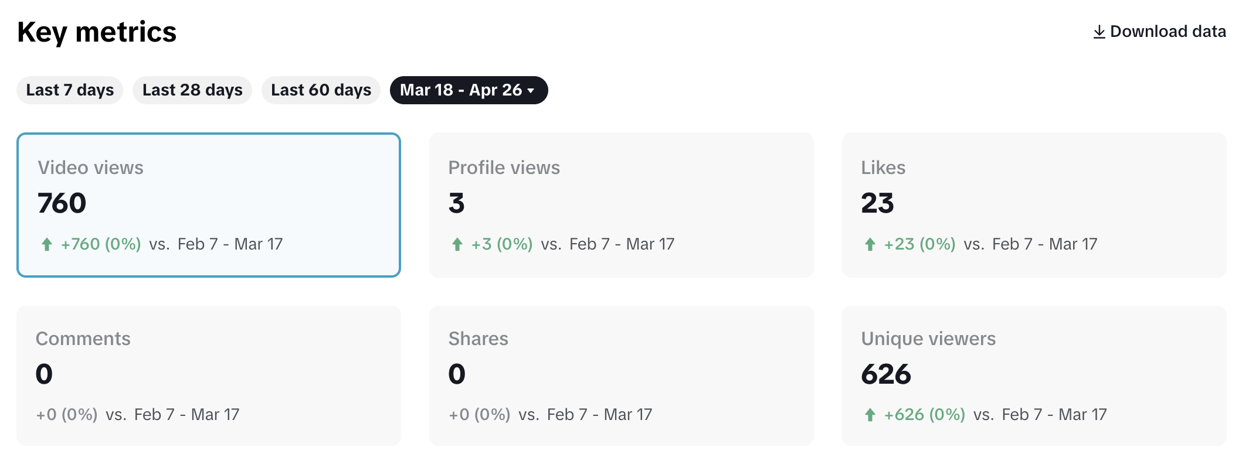Viewport: 1249px width, 471px height.
Task: Click the 626 unique viewers count
Action: click(886, 374)
